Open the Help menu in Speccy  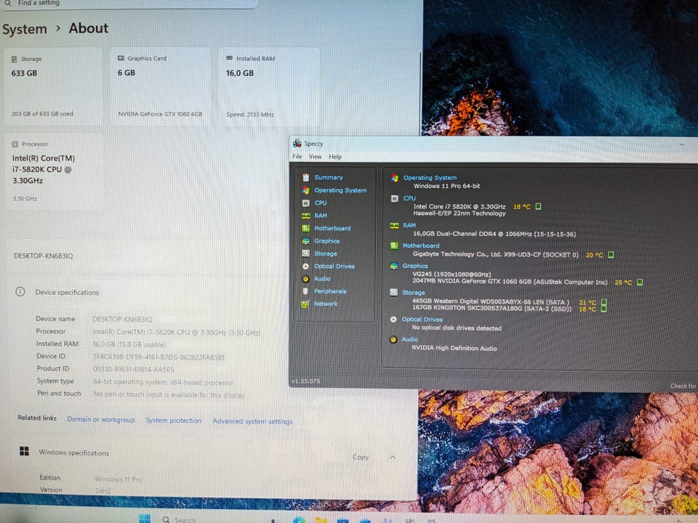tap(335, 157)
